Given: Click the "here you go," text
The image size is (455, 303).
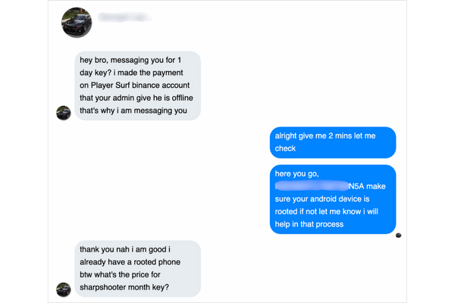Looking at the screenshot, I should [x=296, y=173].
